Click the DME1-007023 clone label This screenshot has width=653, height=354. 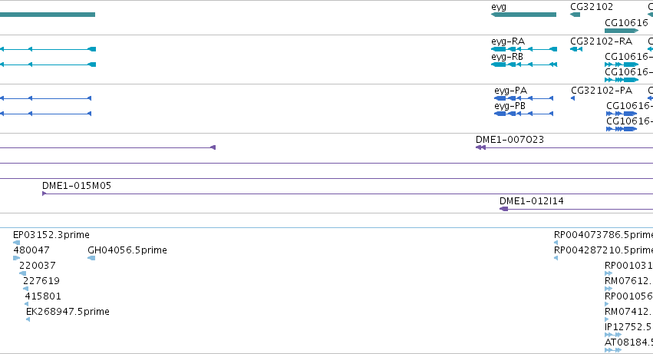(510, 140)
